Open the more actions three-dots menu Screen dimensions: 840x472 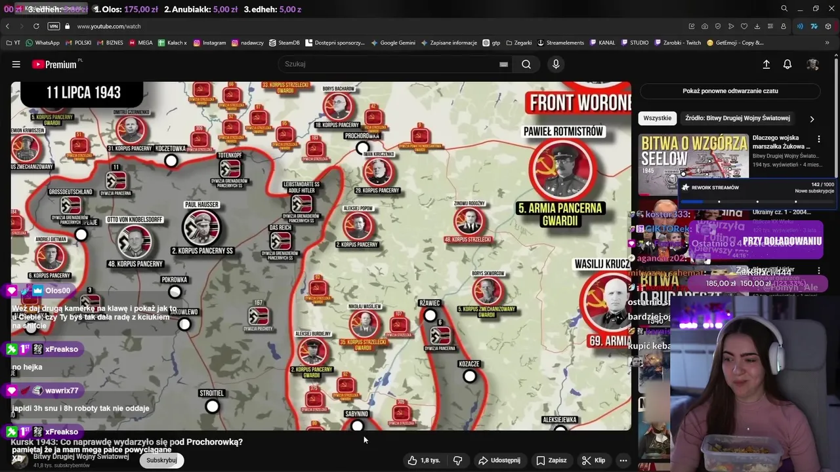(x=623, y=460)
